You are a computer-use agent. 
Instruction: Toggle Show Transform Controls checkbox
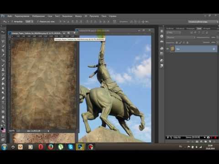38,21
